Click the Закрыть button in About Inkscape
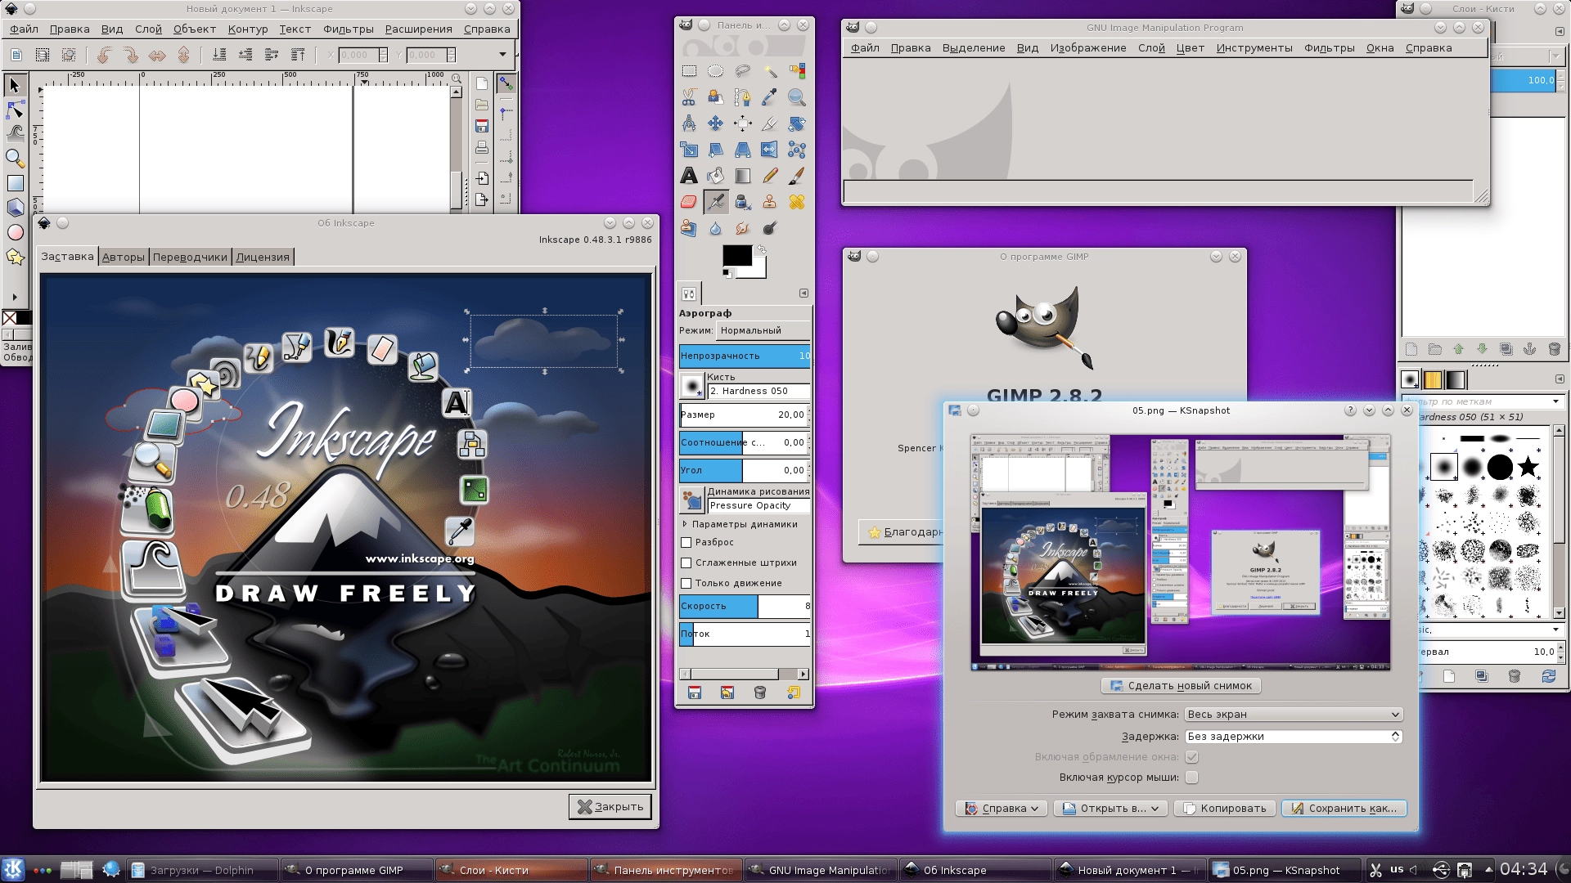Image resolution: width=1571 pixels, height=883 pixels. pyautogui.click(x=610, y=807)
